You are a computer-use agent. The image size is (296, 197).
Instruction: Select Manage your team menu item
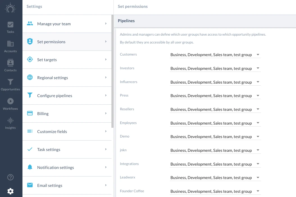(x=67, y=24)
